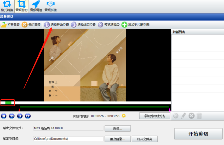This screenshot has height=145, width=224.
Task: Open the 音频调速 speed adjustment tab
Action: click(36, 6)
